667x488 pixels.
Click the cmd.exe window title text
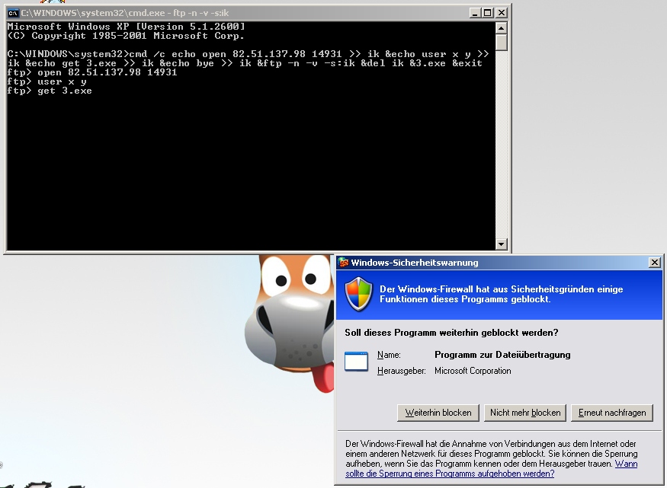point(125,13)
